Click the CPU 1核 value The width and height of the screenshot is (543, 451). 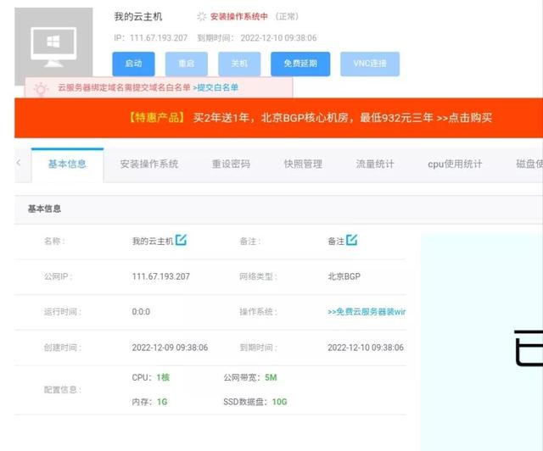pos(163,377)
